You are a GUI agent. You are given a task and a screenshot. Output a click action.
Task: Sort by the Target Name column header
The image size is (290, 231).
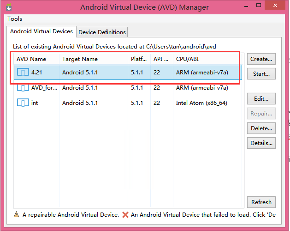pos(94,59)
